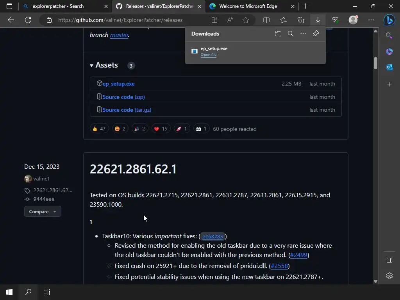Open issue link #2558

(279, 266)
